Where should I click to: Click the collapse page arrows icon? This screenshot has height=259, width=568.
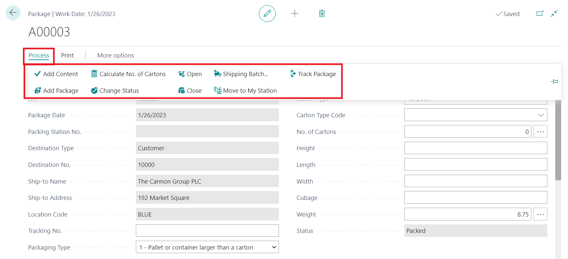[x=554, y=14]
